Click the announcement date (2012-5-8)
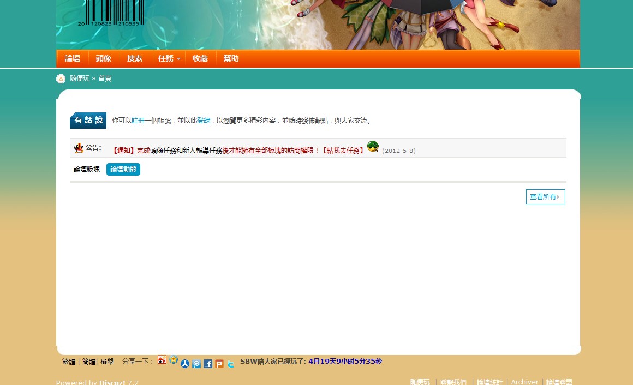This screenshot has height=385, width=633. pos(399,151)
